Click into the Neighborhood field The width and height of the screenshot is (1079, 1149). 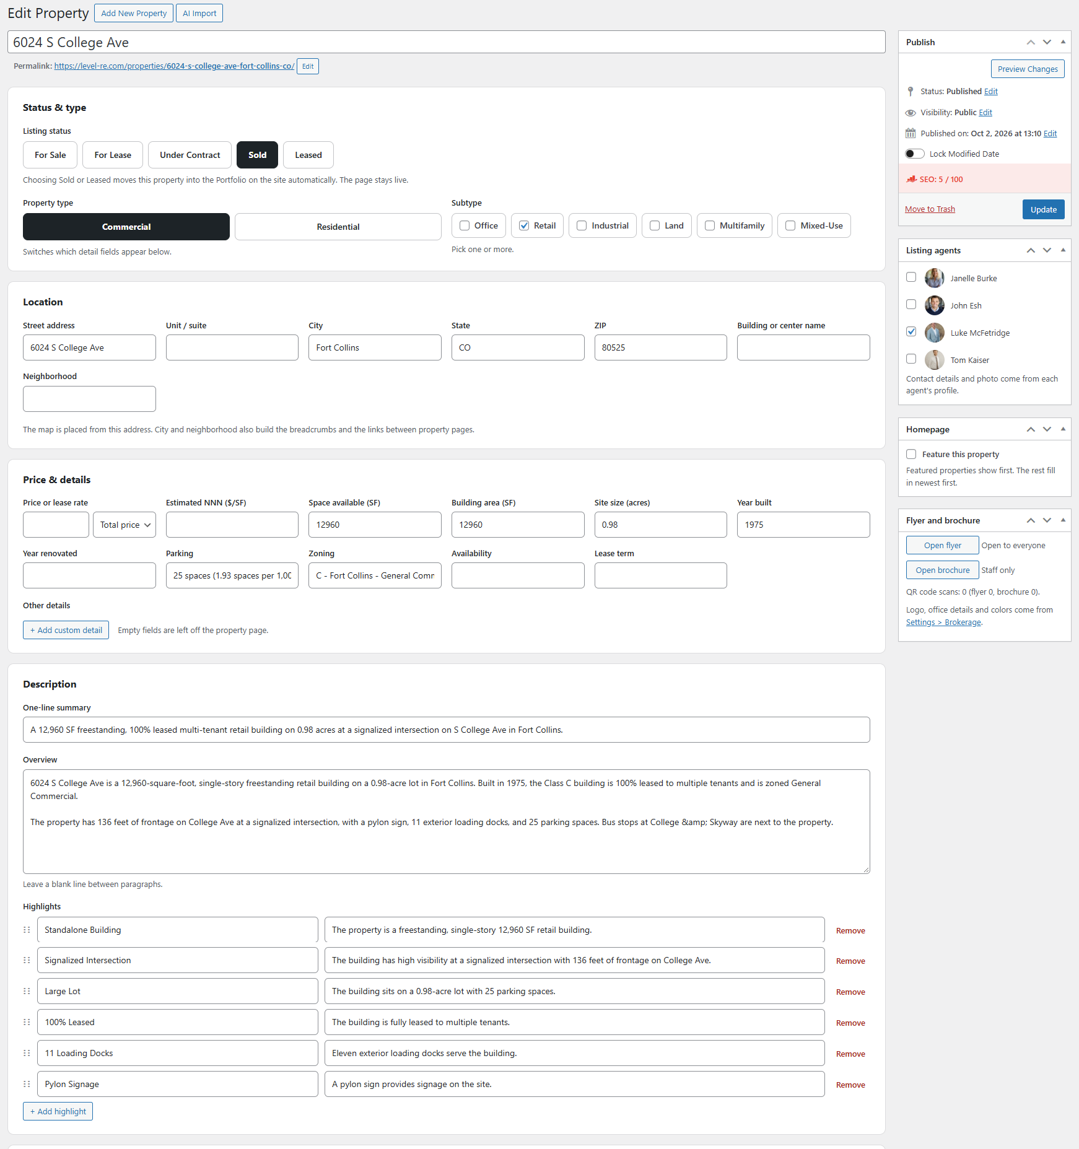[89, 399]
